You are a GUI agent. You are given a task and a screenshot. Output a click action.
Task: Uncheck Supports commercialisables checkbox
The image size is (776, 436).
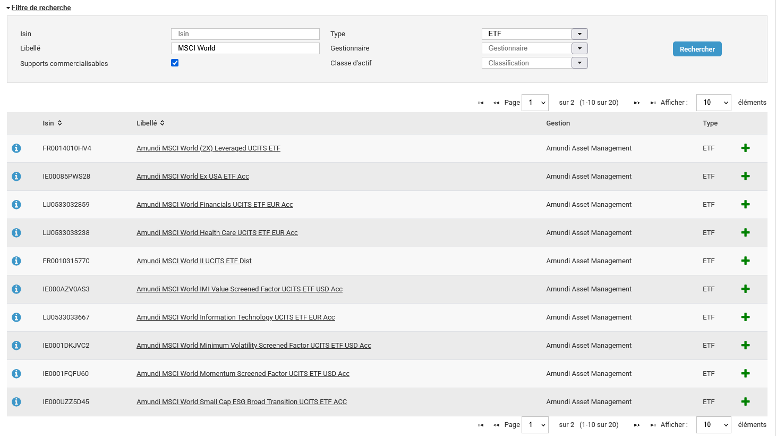pyautogui.click(x=175, y=63)
